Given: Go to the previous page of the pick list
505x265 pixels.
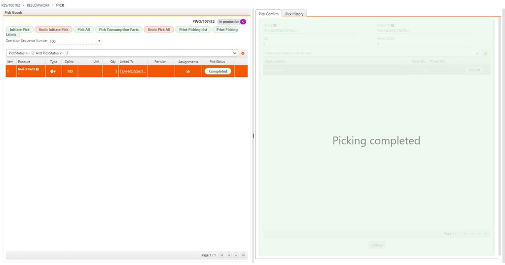Looking at the screenshot, I should tap(229, 255).
